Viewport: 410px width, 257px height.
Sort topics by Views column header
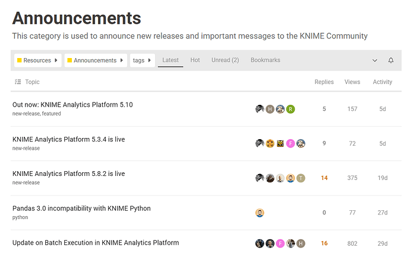click(x=352, y=82)
